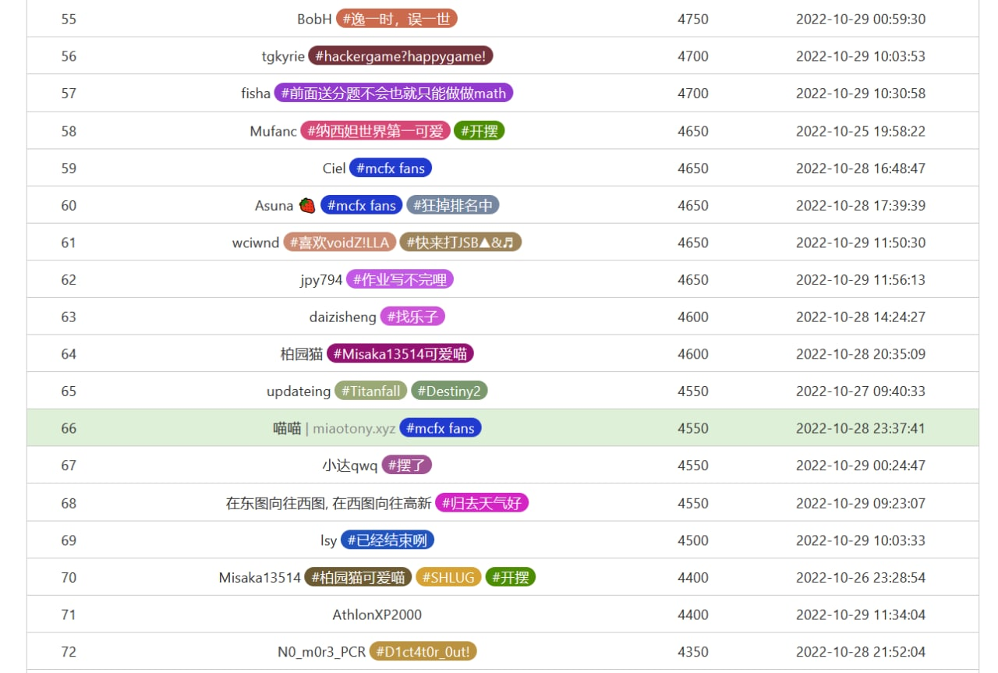Click the #摆了 tag
998x673 pixels.
pyautogui.click(x=406, y=466)
